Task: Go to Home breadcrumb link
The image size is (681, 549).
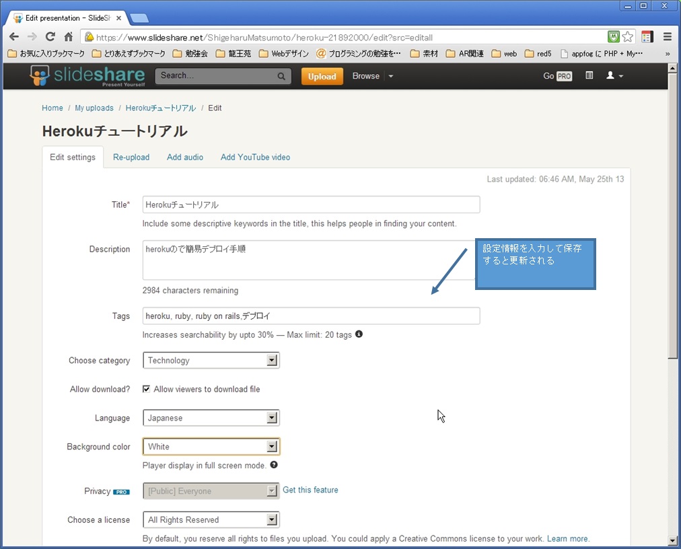Action: pos(52,108)
